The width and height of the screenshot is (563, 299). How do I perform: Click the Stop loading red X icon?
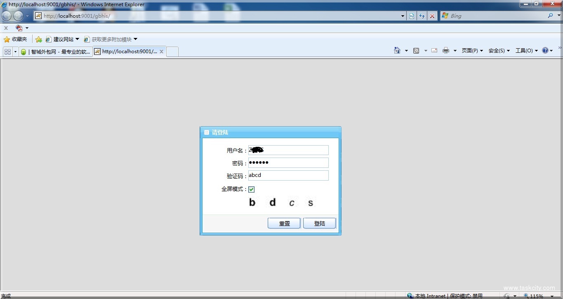pos(432,16)
